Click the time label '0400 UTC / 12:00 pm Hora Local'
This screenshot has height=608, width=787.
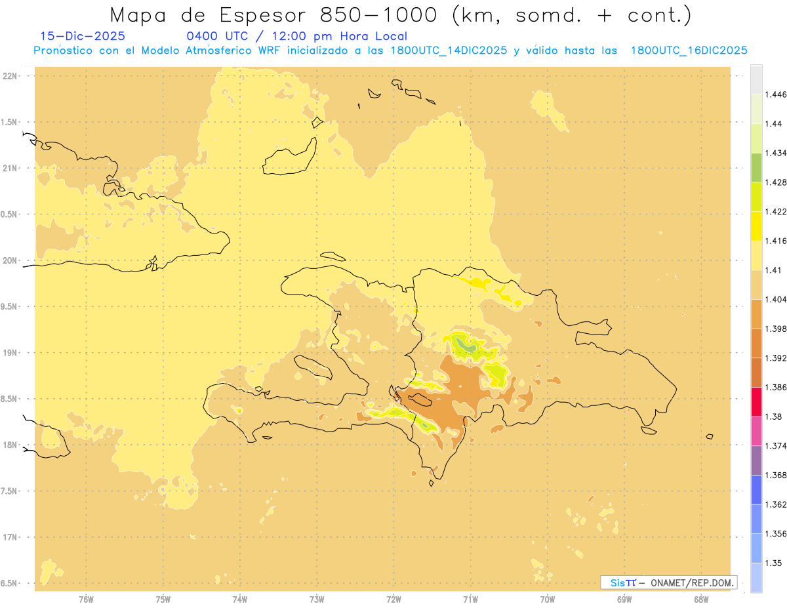(297, 36)
